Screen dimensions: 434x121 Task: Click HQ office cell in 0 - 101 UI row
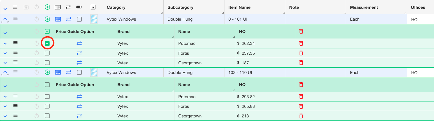tap(414, 20)
